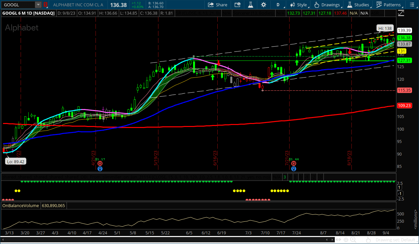Click the earnings phone icon near 7/21/23
The image size is (419, 244).
(294, 164)
